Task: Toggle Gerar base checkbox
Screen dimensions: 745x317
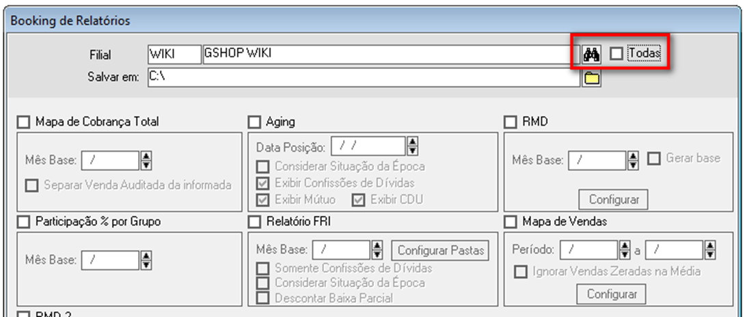Action: (x=654, y=158)
